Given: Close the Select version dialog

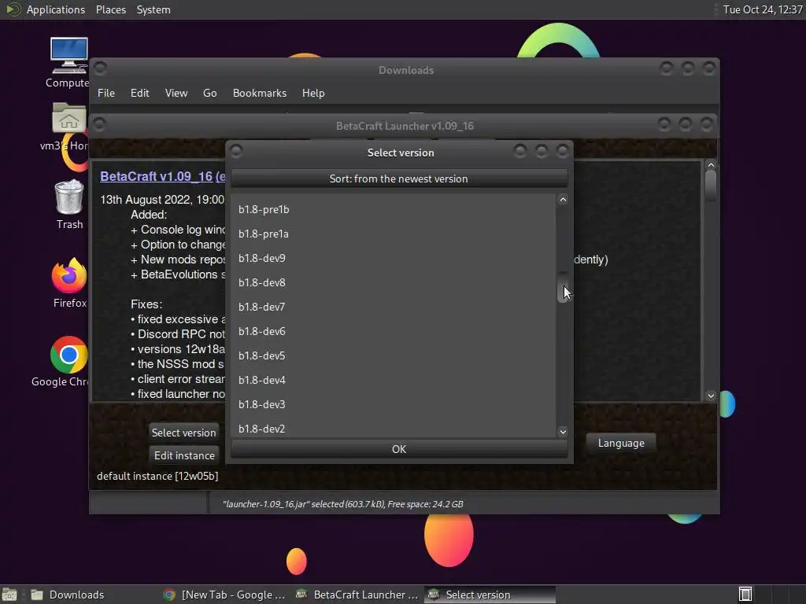Looking at the screenshot, I should [x=562, y=150].
